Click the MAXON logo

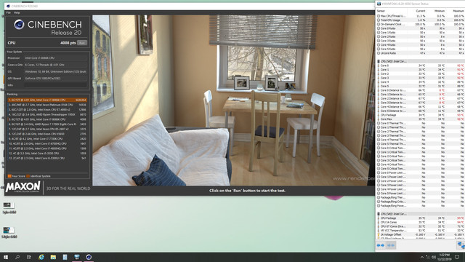coord(23,187)
